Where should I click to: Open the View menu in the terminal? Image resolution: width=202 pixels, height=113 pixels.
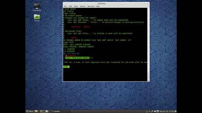pos(76,6)
